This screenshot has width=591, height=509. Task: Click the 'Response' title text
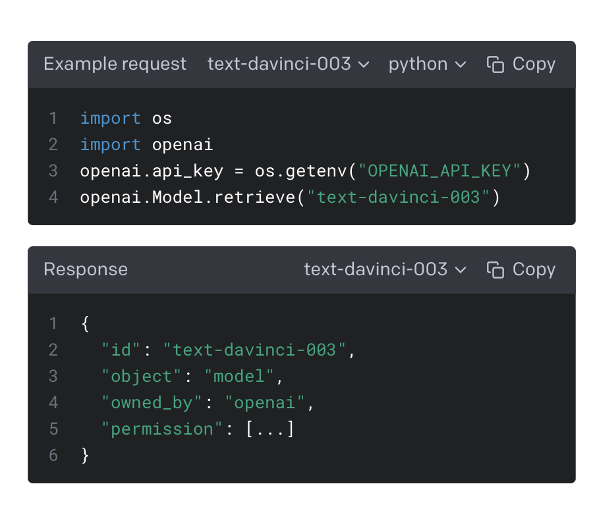(86, 270)
